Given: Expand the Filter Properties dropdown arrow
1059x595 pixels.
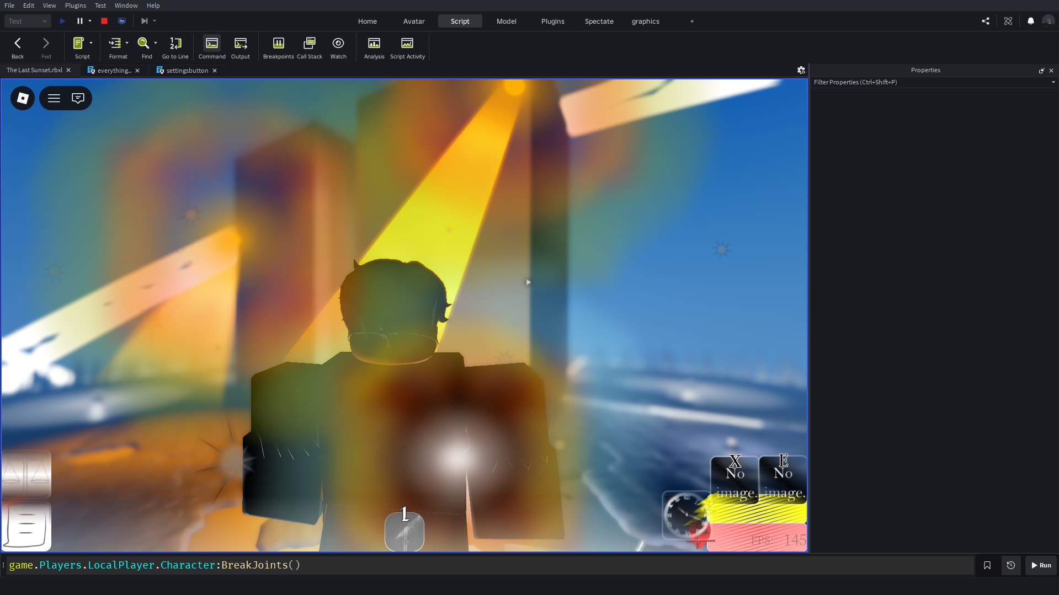Looking at the screenshot, I should coord(1053,82).
